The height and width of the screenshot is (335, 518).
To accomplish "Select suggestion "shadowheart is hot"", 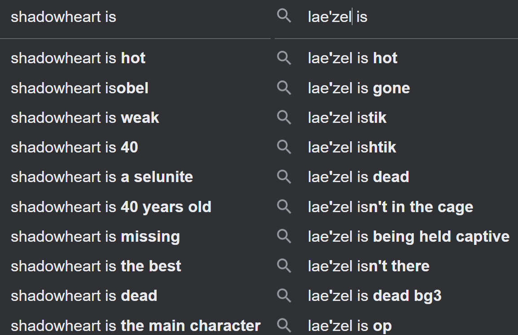I will 78,58.
